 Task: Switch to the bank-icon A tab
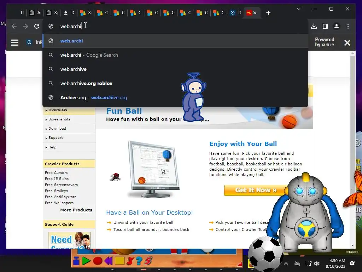tap(35, 13)
